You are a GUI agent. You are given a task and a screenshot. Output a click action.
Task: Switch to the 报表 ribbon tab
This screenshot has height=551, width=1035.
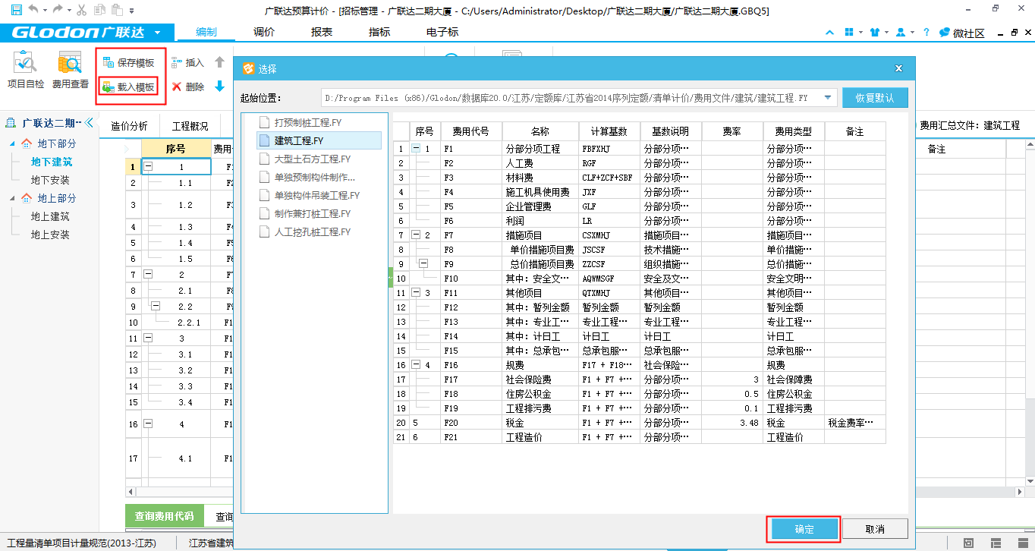(x=322, y=32)
